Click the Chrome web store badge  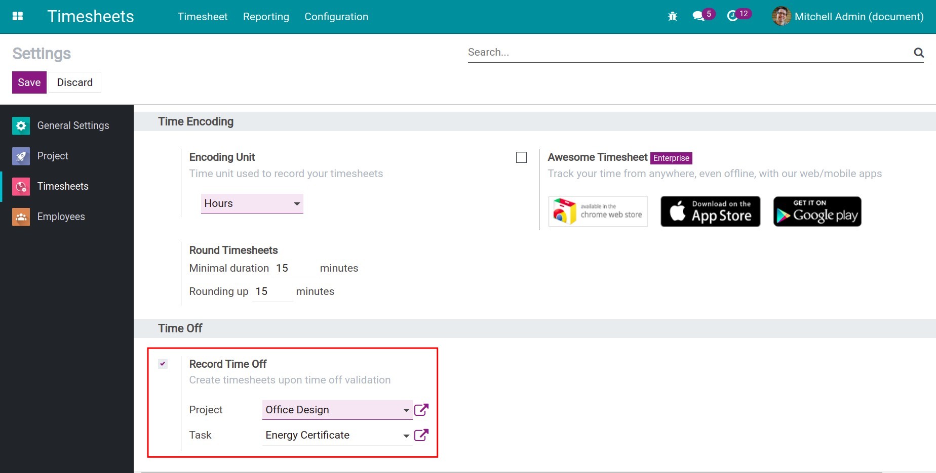click(598, 211)
